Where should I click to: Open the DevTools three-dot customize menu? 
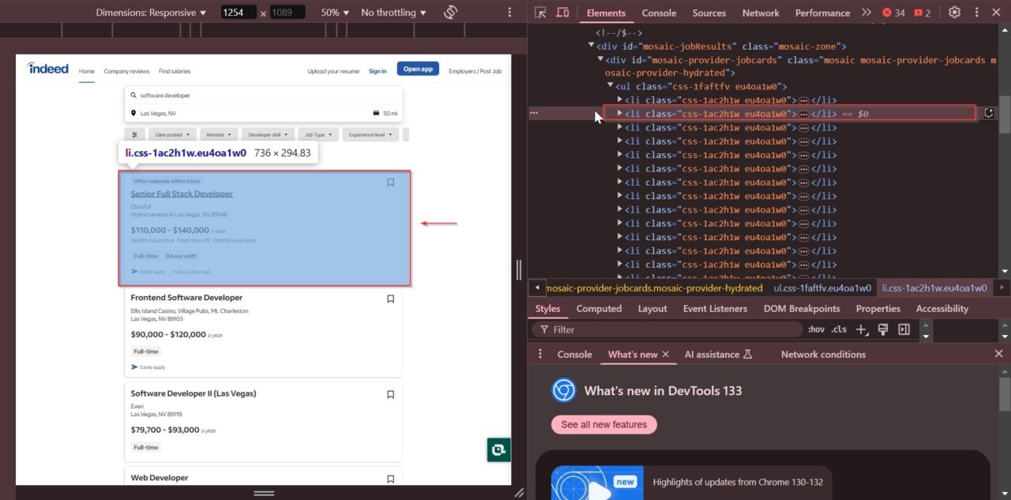point(977,13)
